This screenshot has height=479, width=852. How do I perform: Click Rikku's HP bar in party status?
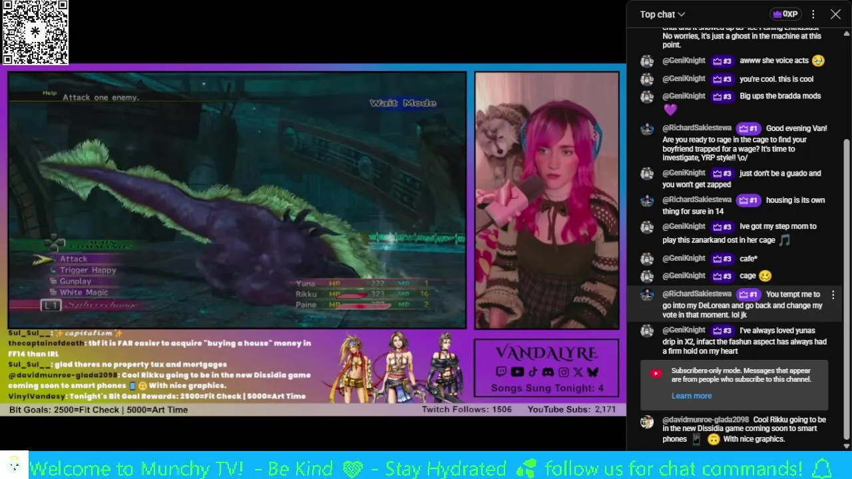pos(353,295)
